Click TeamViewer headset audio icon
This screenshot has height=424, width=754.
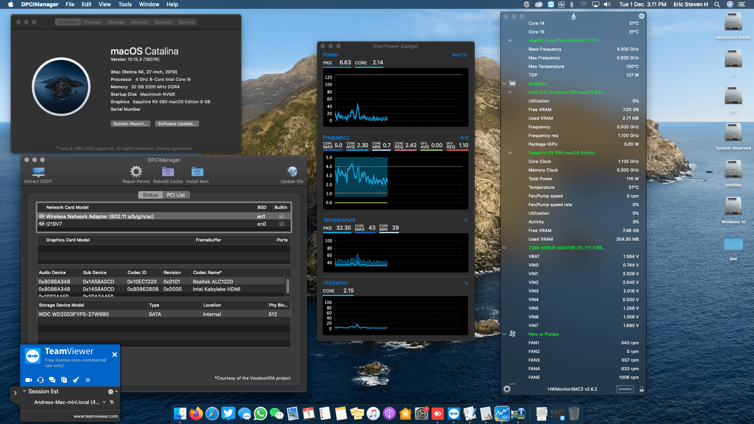(x=40, y=380)
